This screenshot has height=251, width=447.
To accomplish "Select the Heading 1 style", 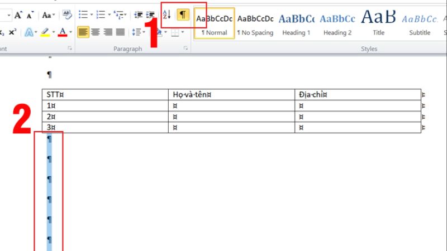I will (x=296, y=24).
